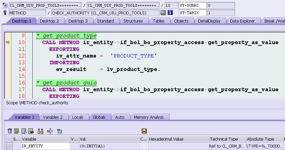Viewport: 285px width, 150px height.
Task: Click the Absolute Type column header
Action: point(265,139)
